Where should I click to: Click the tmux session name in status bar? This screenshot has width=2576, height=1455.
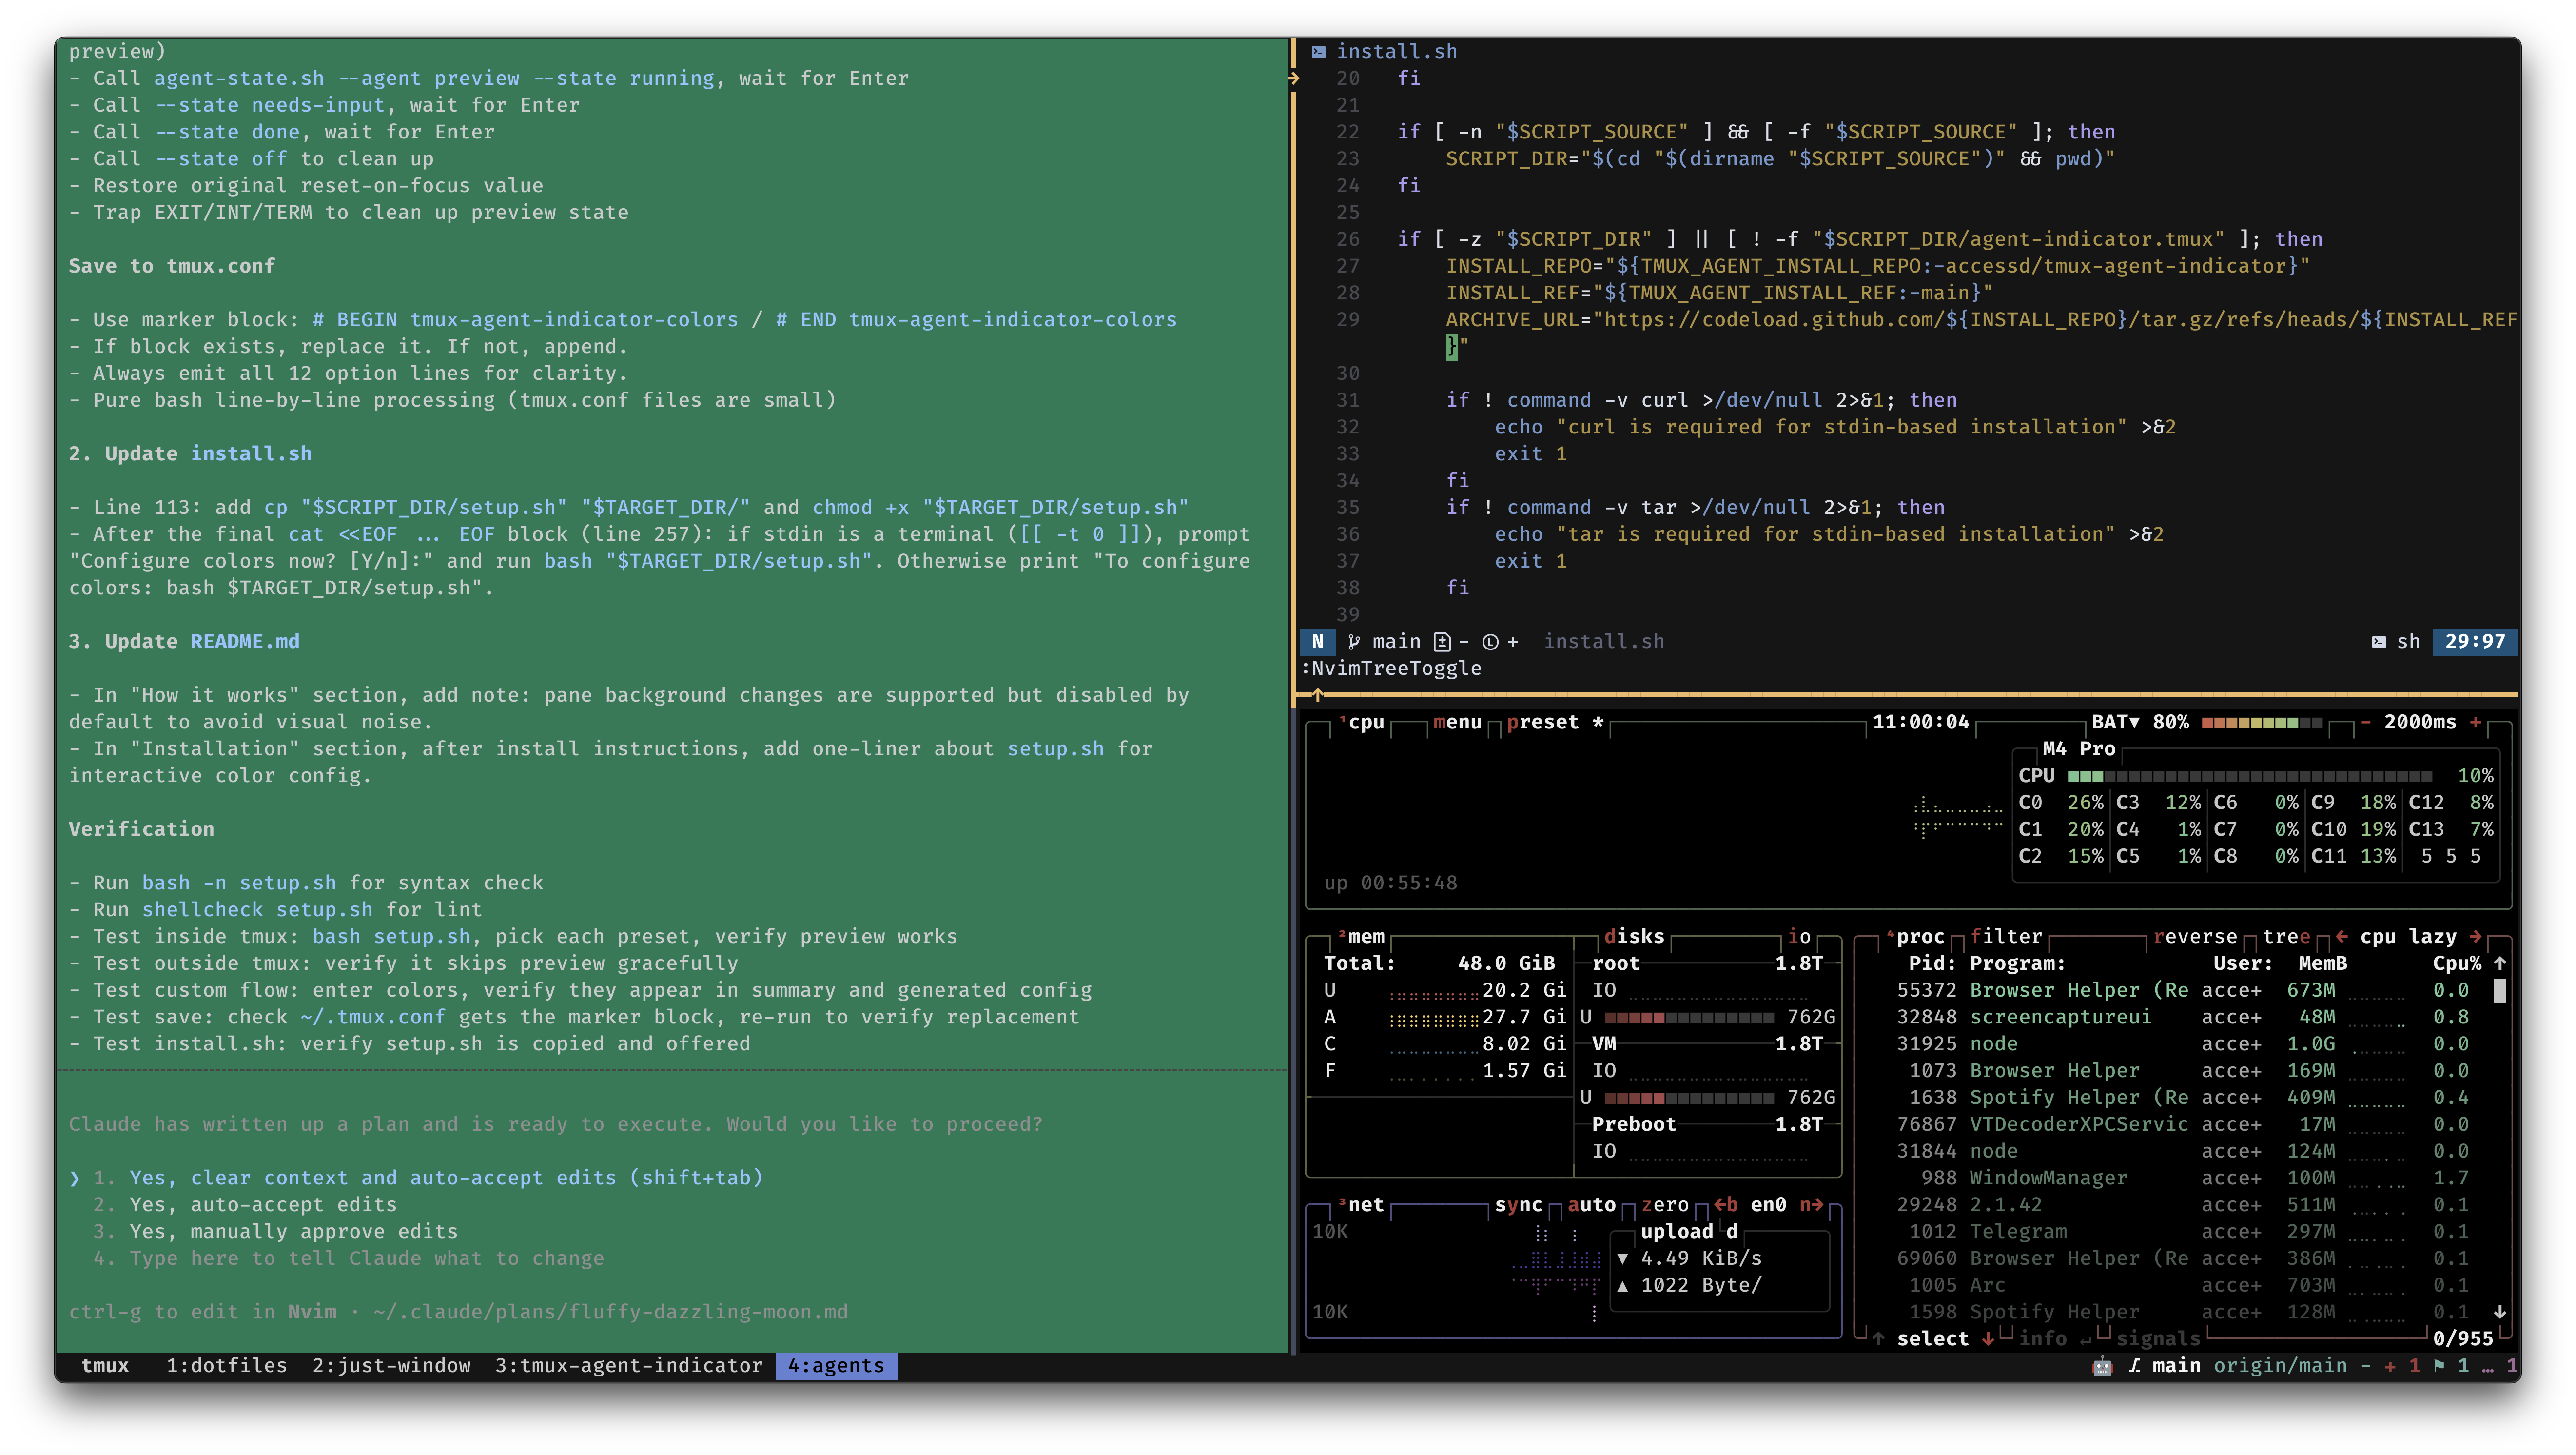[104, 1365]
